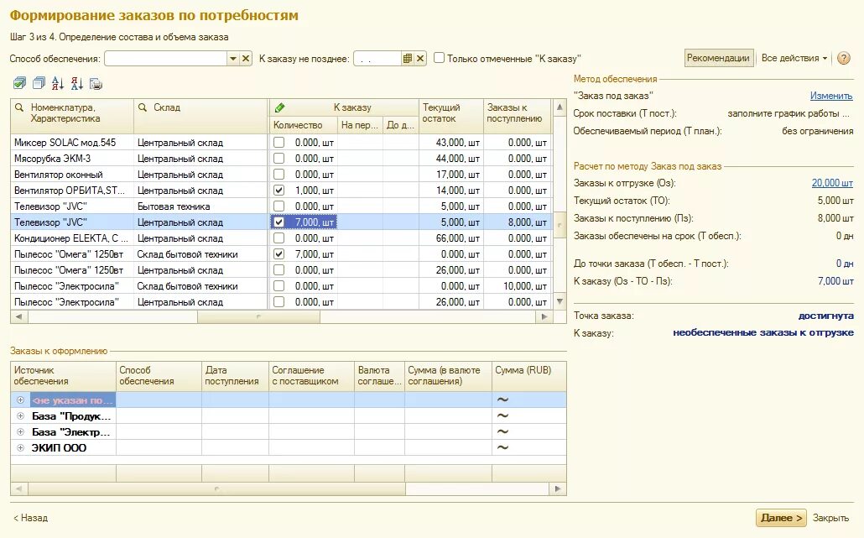This screenshot has height=538, width=864.
Task: Open the 20,000 шт Заказы к отгрузке link
Action: 832,183
